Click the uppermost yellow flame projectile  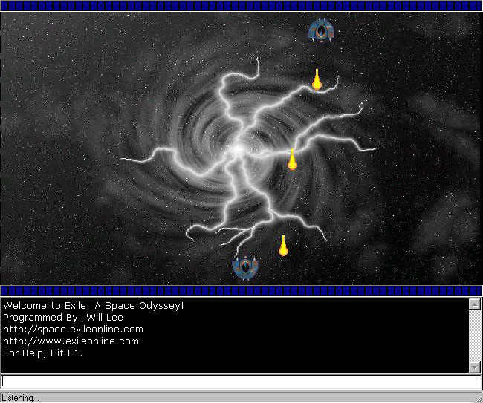point(317,79)
